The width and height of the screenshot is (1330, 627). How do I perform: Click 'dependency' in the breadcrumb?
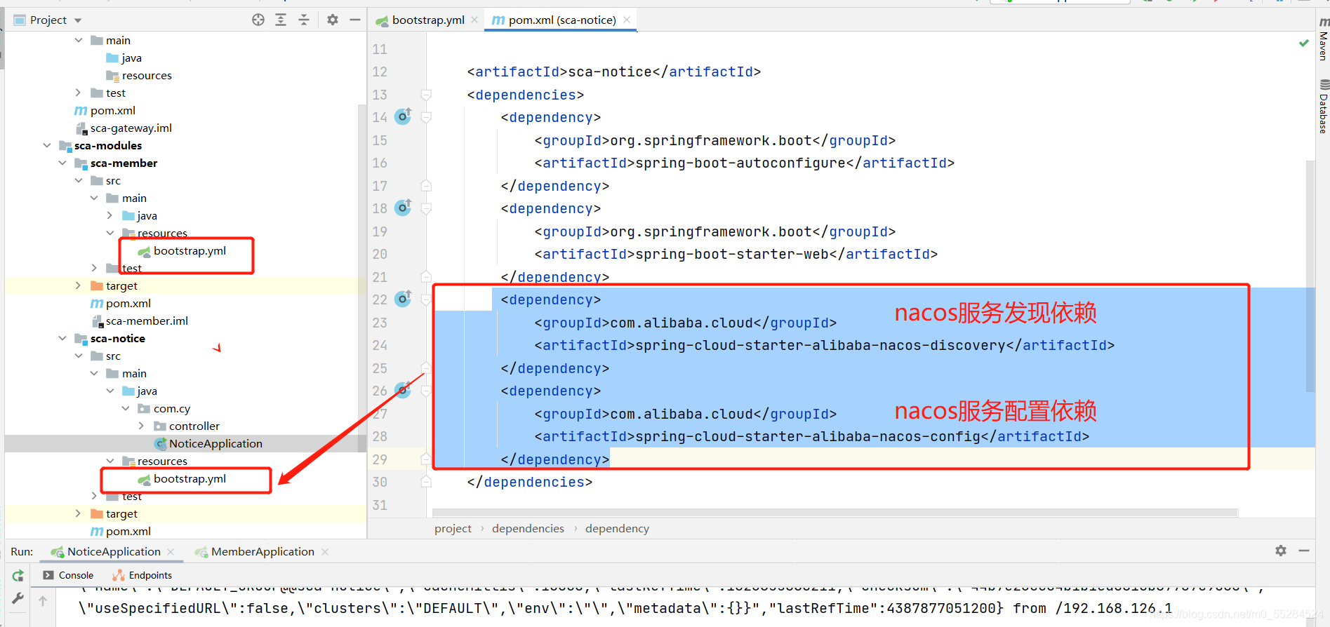pos(617,528)
